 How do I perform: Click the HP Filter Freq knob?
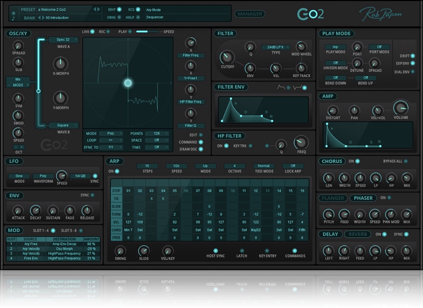[x=301, y=142]
